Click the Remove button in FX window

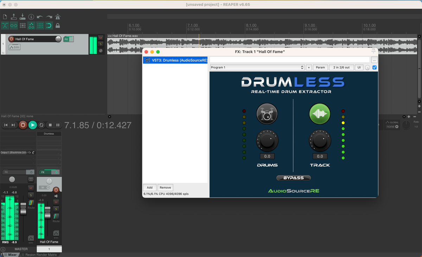tap(165, 187)
